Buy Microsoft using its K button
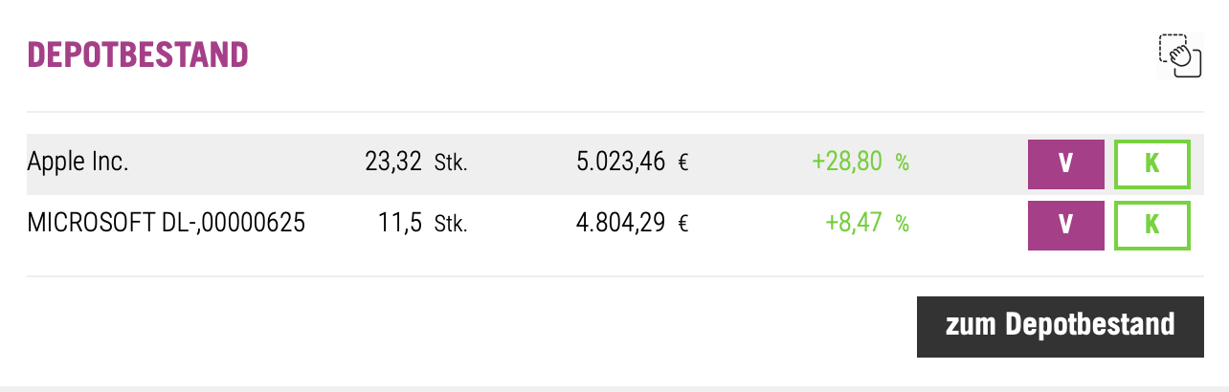1229x392 pixels. click(1151, 226)
